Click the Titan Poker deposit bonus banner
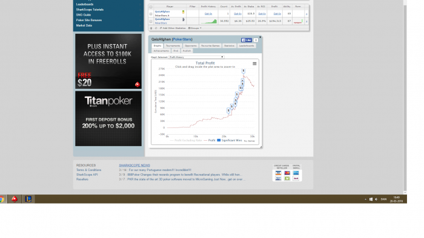This screenshot has width=424, height=238. [108, 118]
